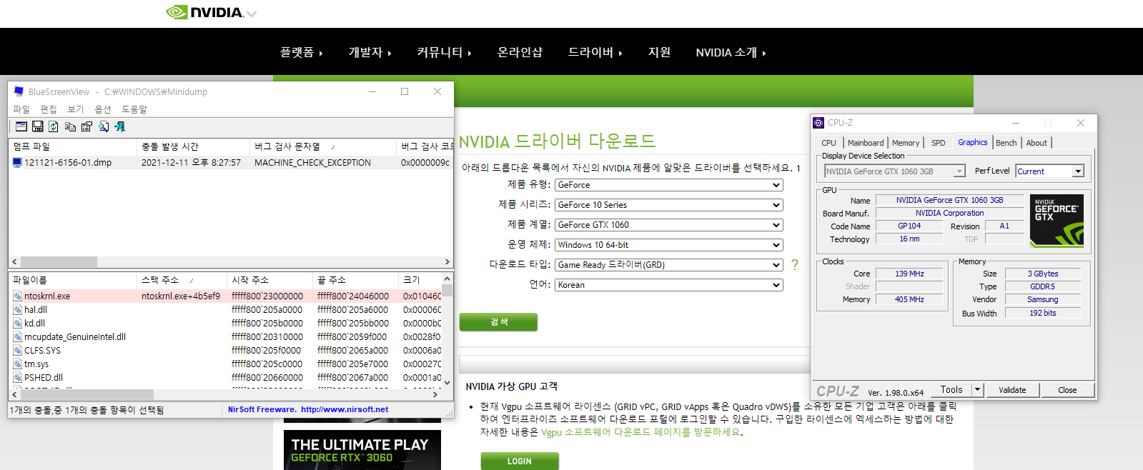Open the GeForce 10 Series dropdown

pyautogui.click(x=669, y=205)
